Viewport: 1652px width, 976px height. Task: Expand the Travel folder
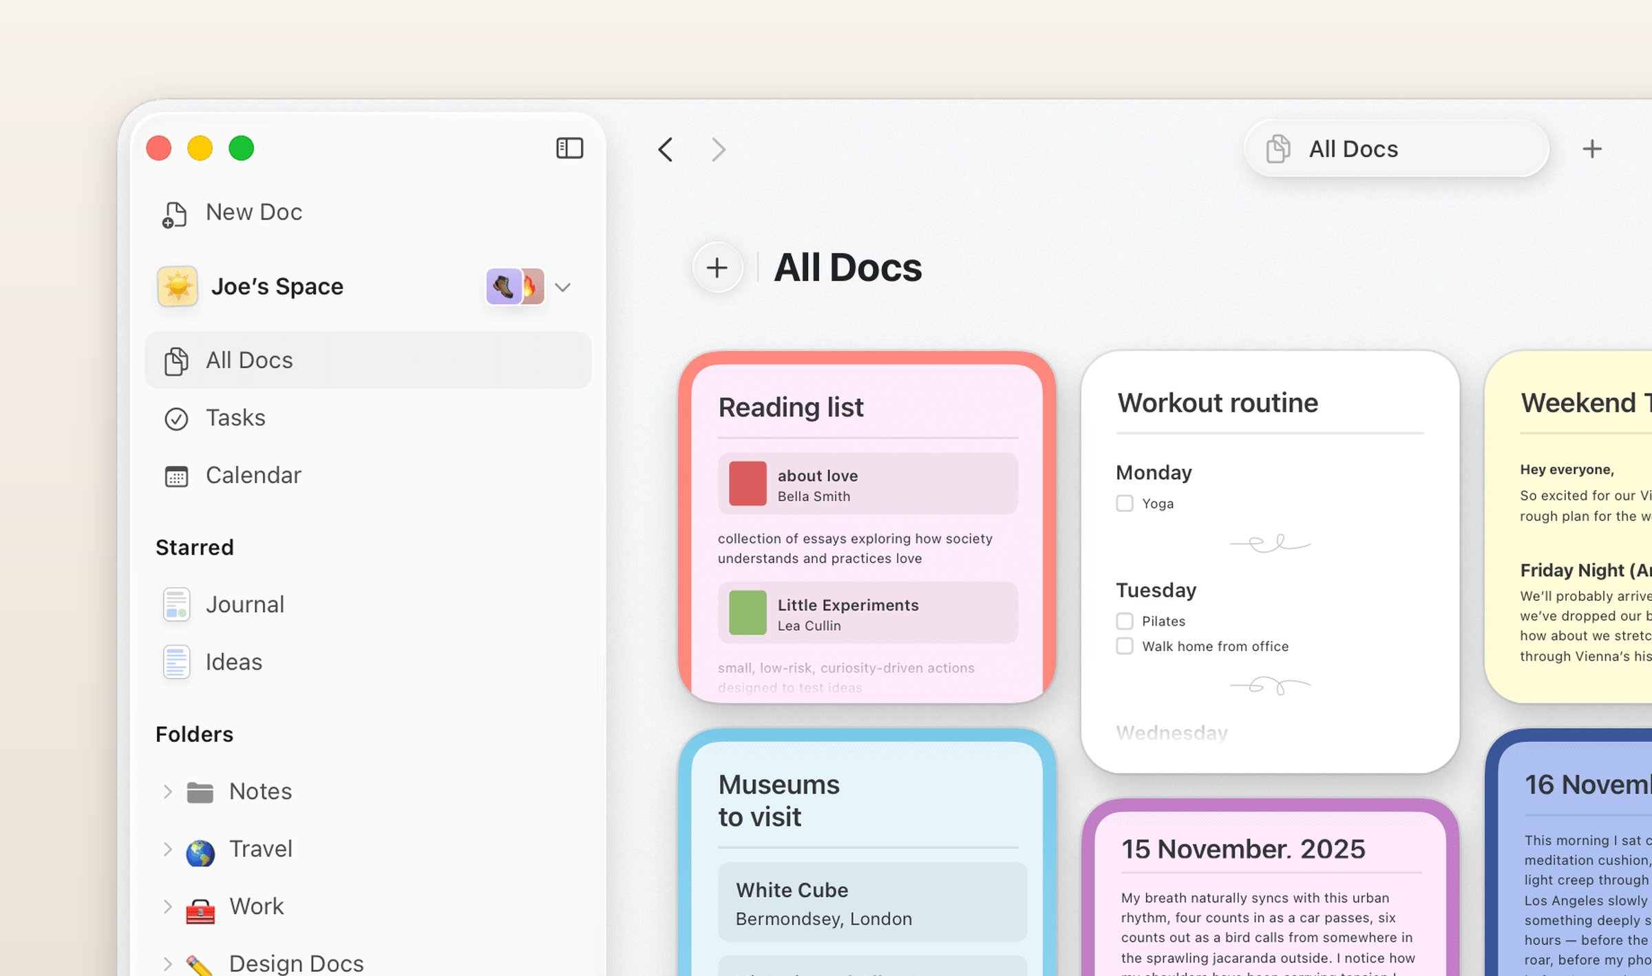(167, 849)
